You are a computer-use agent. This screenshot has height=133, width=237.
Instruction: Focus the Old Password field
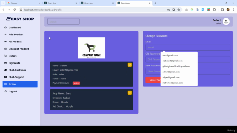click(188, 59)
